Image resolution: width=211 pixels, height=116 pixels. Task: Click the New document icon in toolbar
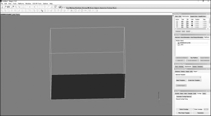(x=2, y=7)
